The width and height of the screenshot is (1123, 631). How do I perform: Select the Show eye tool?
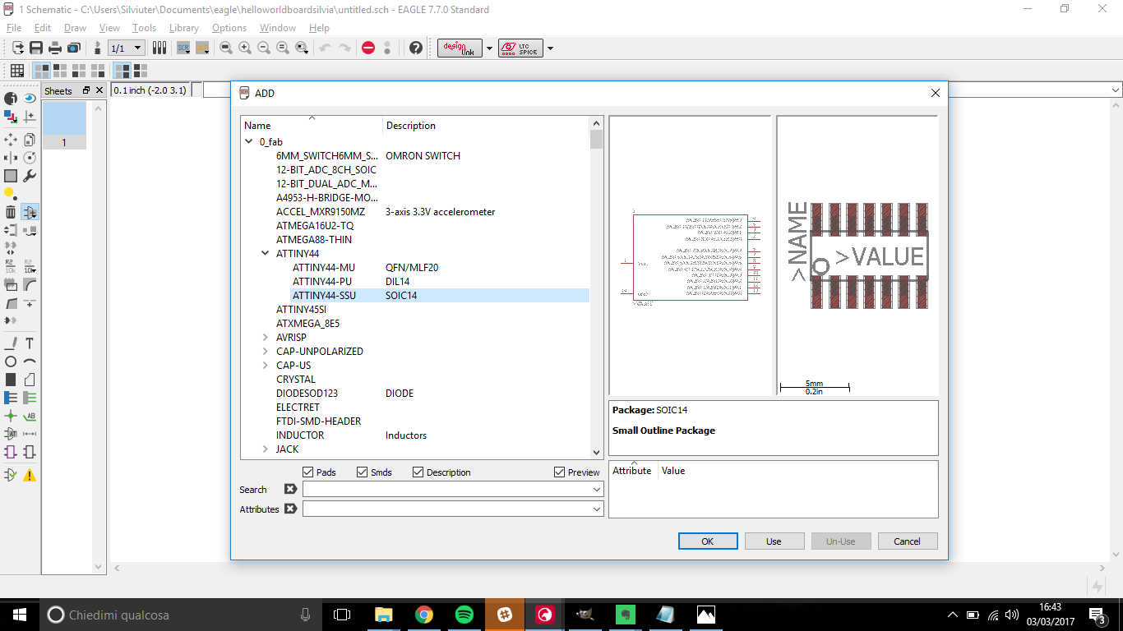30,98
